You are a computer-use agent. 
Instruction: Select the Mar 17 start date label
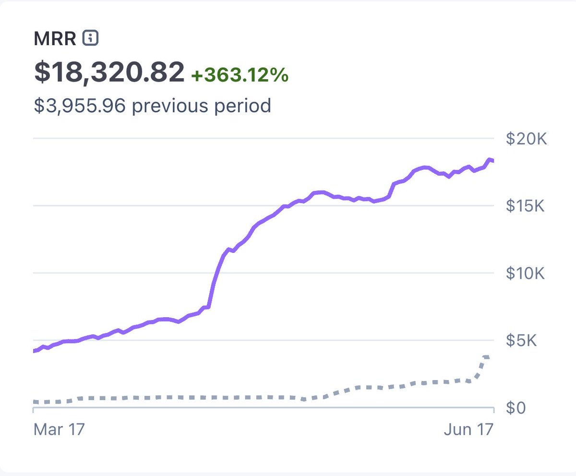59,429
